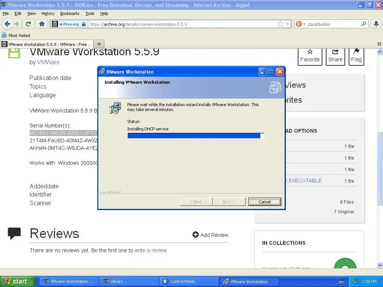The image size is (383, 287).
Task: Click the IN COLLECTIONS heading
Action: [284, 243]
